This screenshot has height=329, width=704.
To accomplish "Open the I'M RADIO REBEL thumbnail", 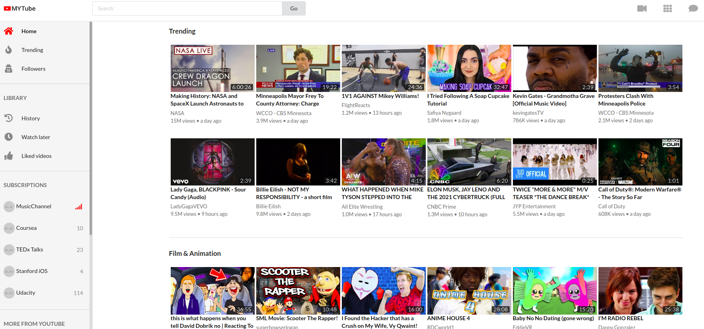I will (640, 291).
